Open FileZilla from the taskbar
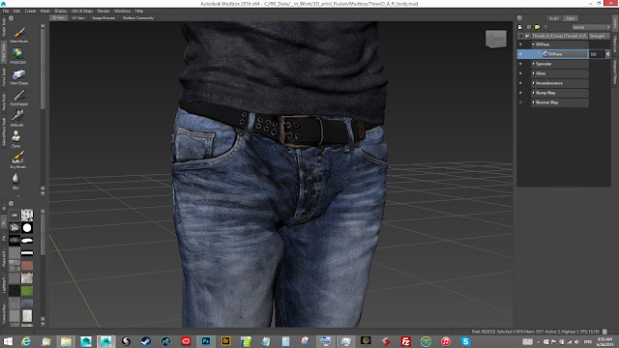 [x=405, y=341]
